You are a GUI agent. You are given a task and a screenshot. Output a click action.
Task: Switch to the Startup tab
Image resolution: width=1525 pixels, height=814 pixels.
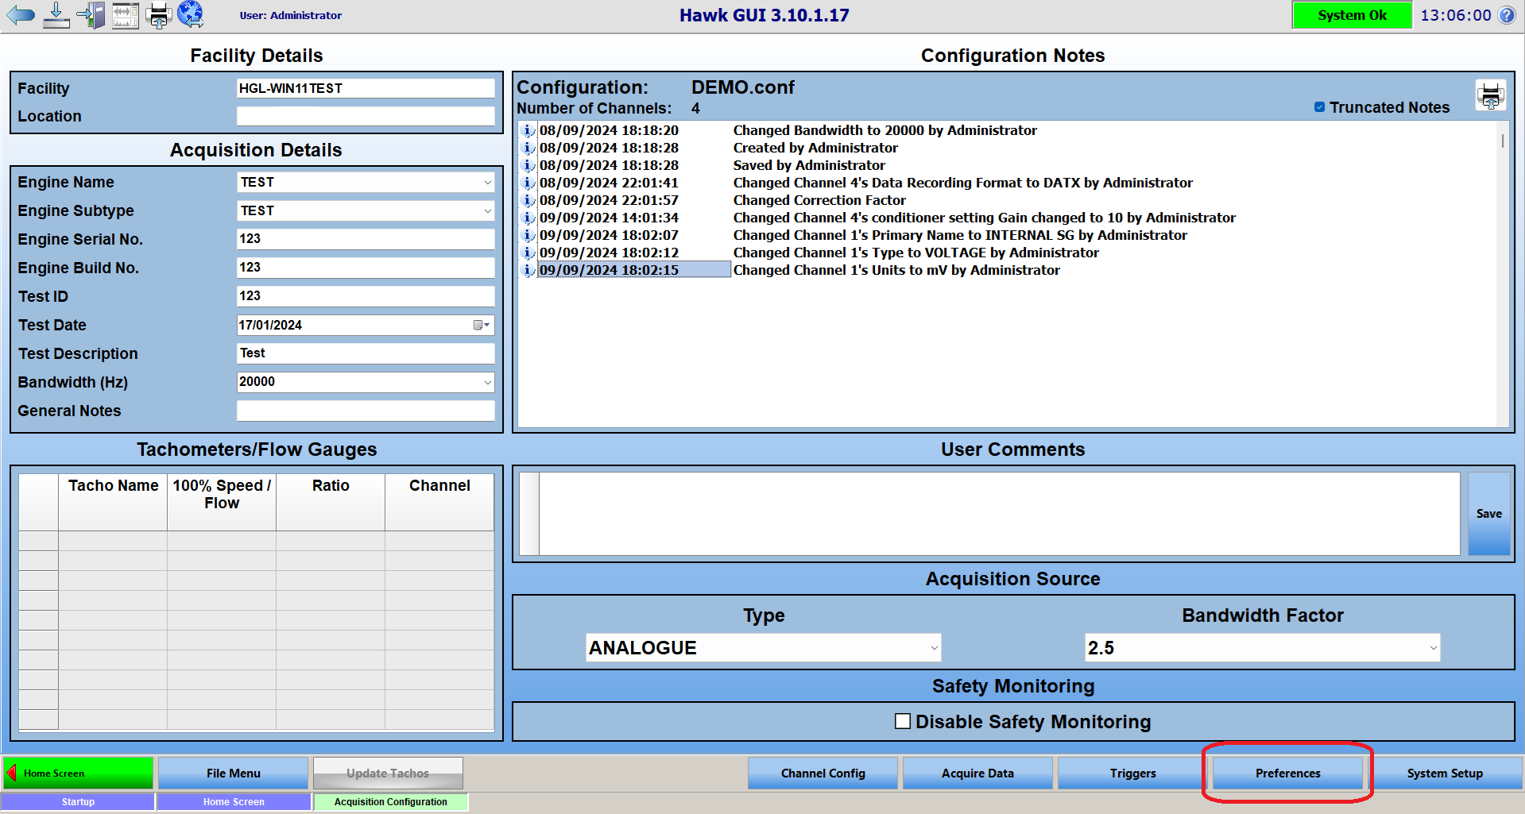(x=78, y=802)
